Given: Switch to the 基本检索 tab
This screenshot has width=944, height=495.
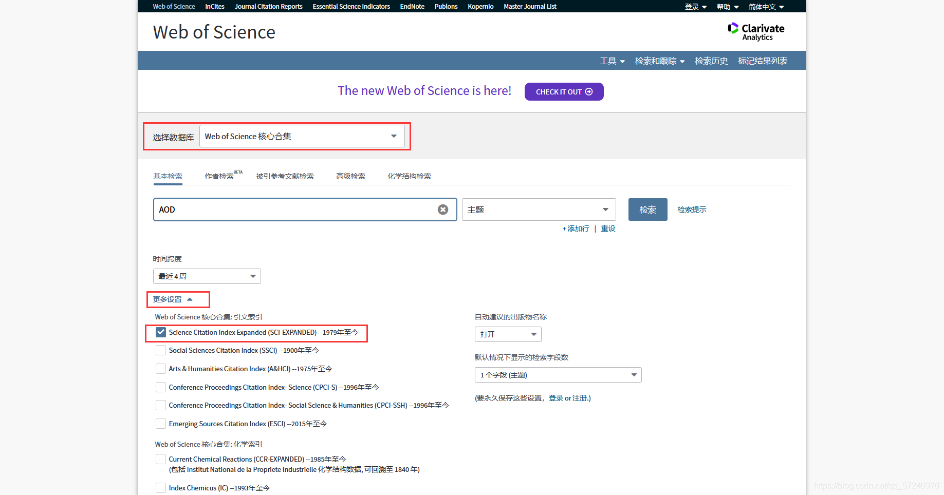Looking at the screenshot, I should coord(168,176).
